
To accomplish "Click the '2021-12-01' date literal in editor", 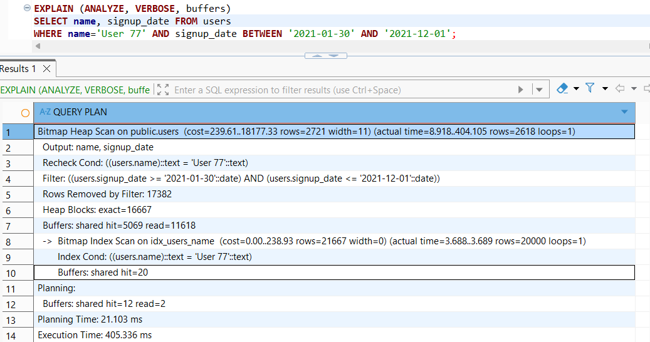I will click(417, 34).
